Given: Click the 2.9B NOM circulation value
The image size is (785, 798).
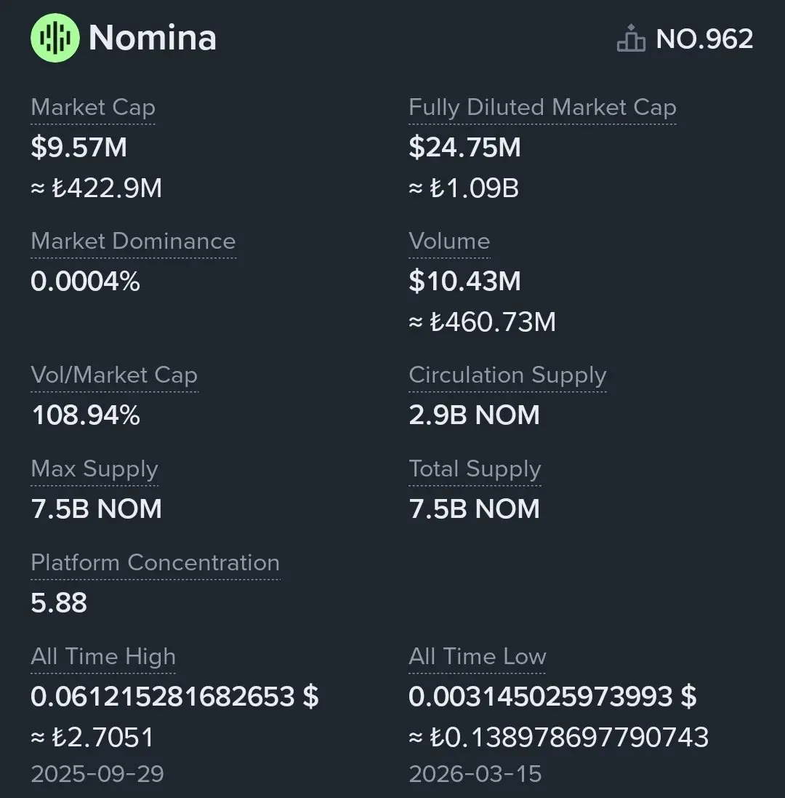Looking at the screenshot, I should click(x=474, y=415).
